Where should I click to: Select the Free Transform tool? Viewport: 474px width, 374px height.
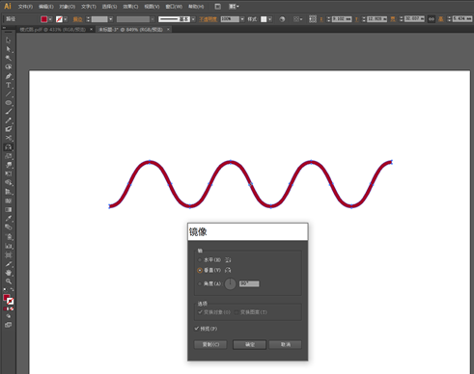9,174
